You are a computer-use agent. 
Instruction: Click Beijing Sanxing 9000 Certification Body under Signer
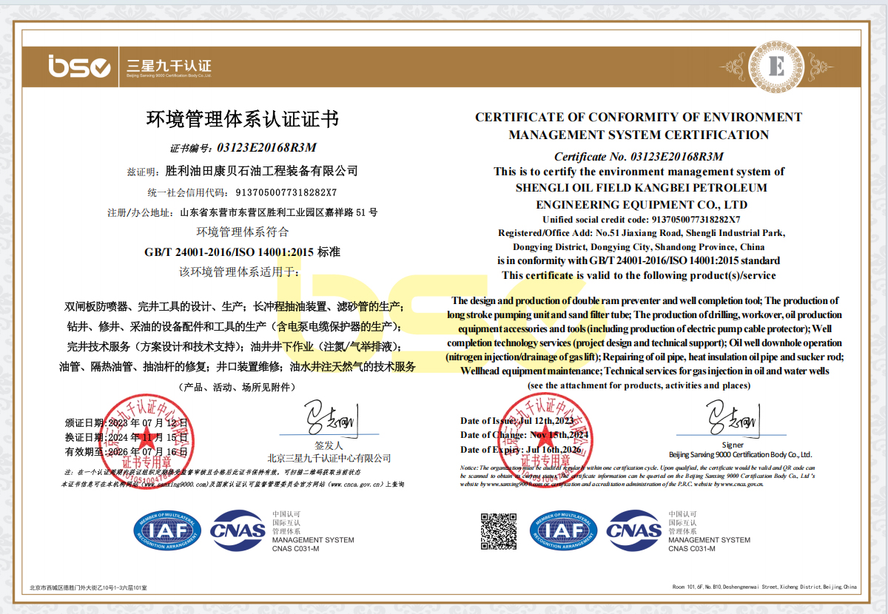click(740, 455)
